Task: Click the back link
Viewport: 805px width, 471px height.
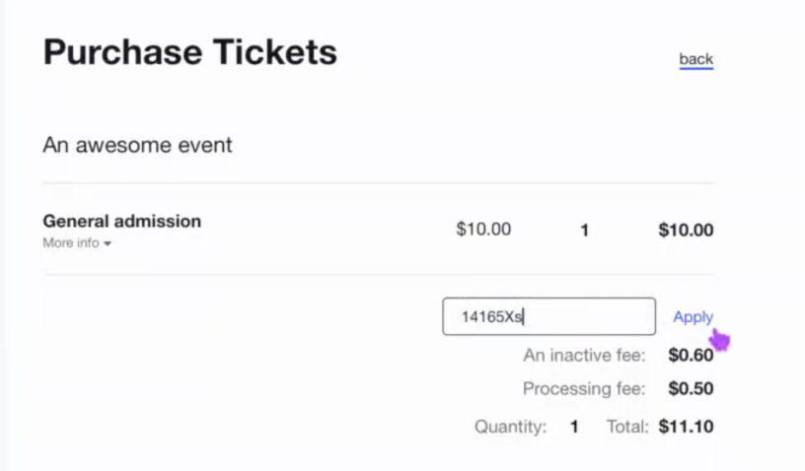Action: pos(695,59)
